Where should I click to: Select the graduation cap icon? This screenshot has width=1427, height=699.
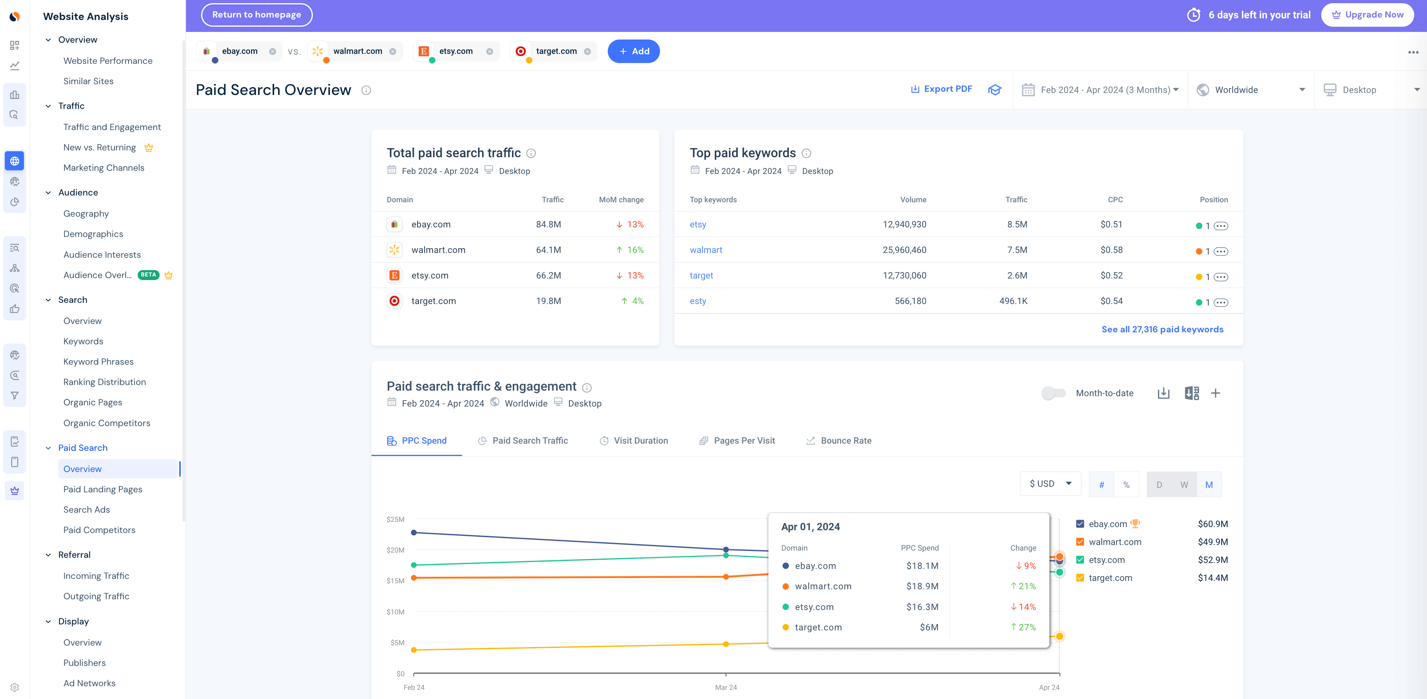click(x=995, y=89)
